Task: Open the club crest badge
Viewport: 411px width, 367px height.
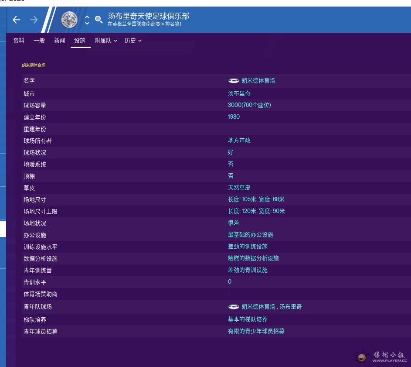Action: (69, 20)
